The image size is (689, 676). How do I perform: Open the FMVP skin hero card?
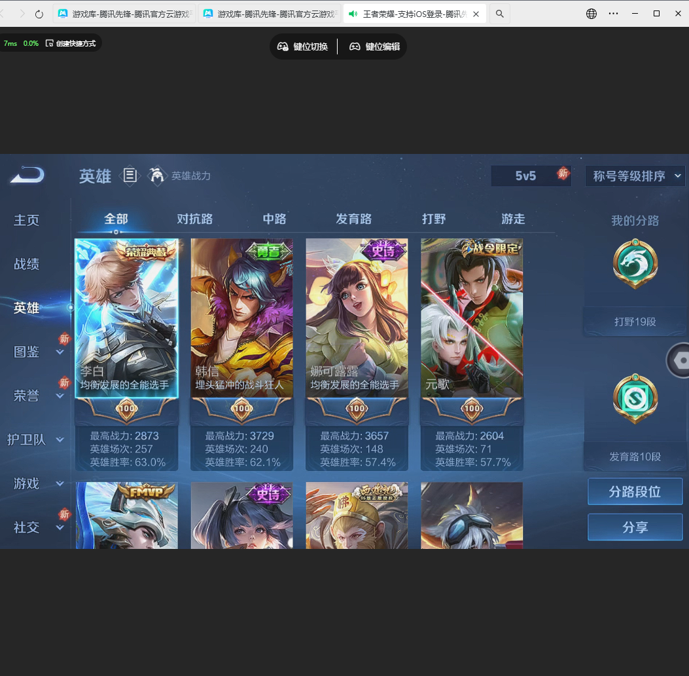click(126, 516)
